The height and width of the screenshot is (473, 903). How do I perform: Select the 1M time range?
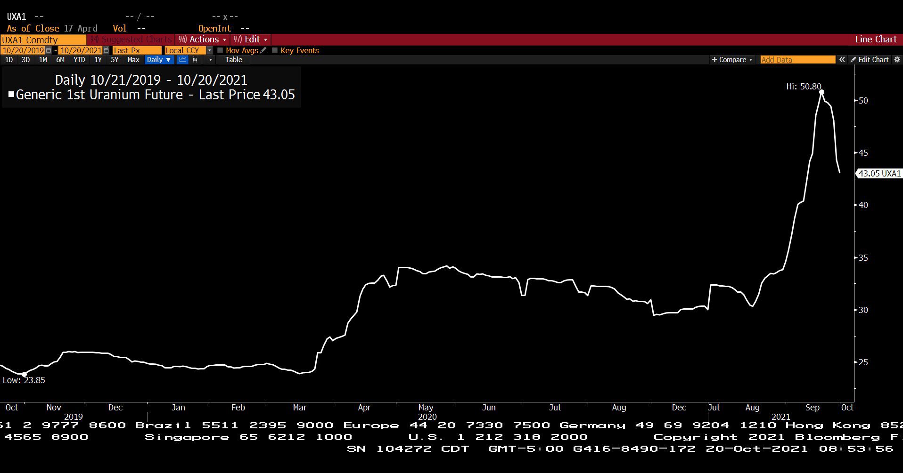pyautogui.click(x=43, y=60)
